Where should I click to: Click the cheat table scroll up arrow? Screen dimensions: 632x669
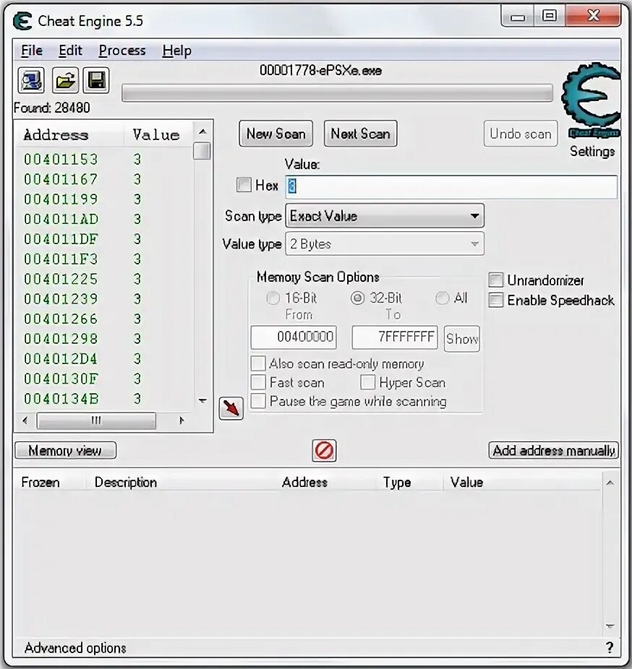610,483
